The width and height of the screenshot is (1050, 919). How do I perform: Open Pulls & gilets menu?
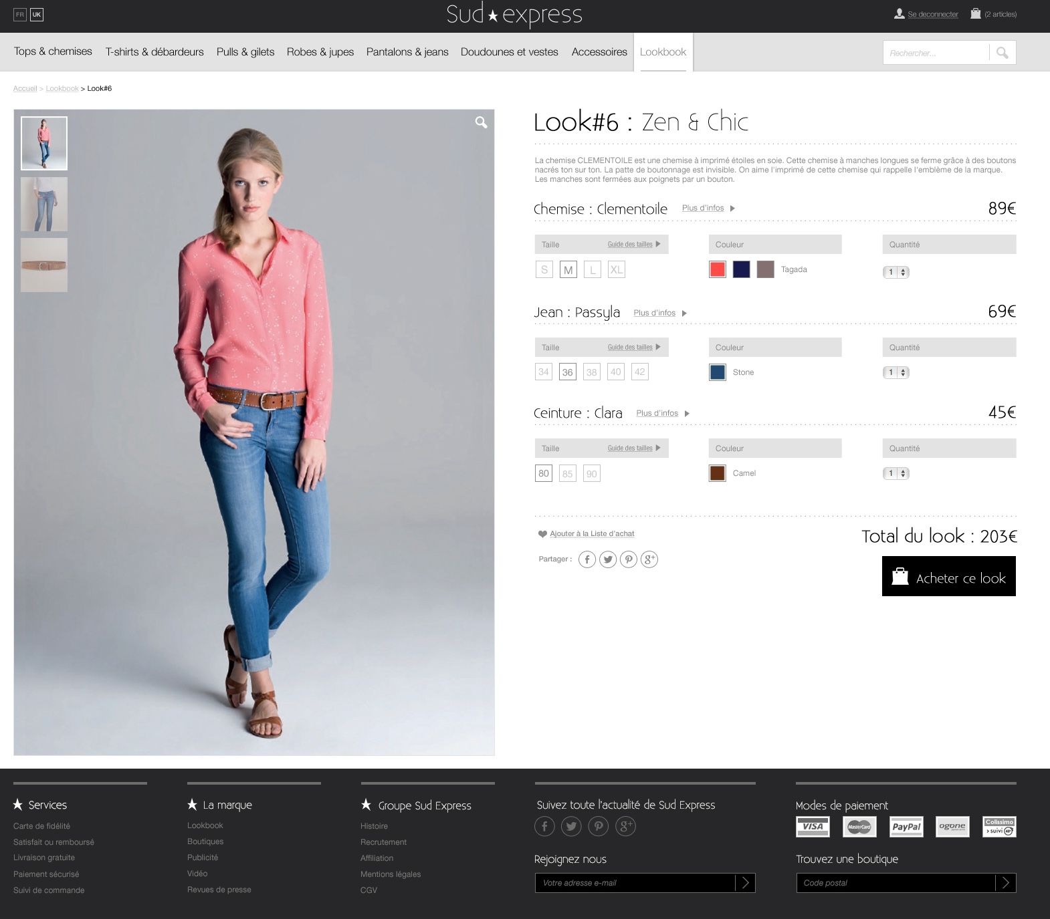click(x=245, y=51)
